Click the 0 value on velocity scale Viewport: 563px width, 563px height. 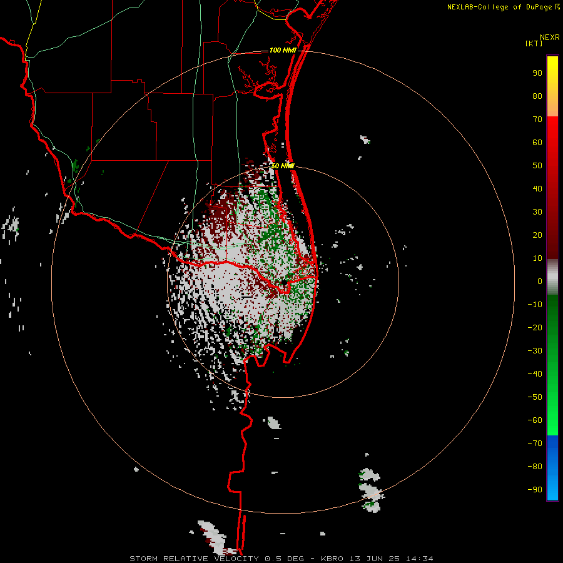point(540,281)
